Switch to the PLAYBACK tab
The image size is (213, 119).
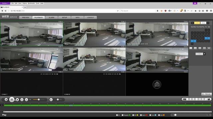coord(39,18)
